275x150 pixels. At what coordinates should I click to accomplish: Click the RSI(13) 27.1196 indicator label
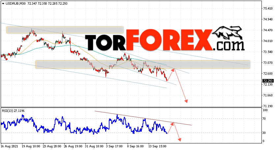coord(13,111)
